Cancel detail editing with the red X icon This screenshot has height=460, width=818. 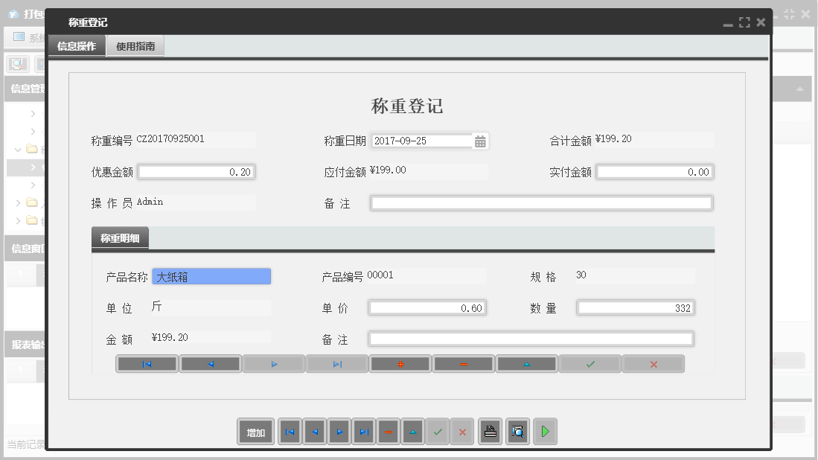[x=654, y=363]
